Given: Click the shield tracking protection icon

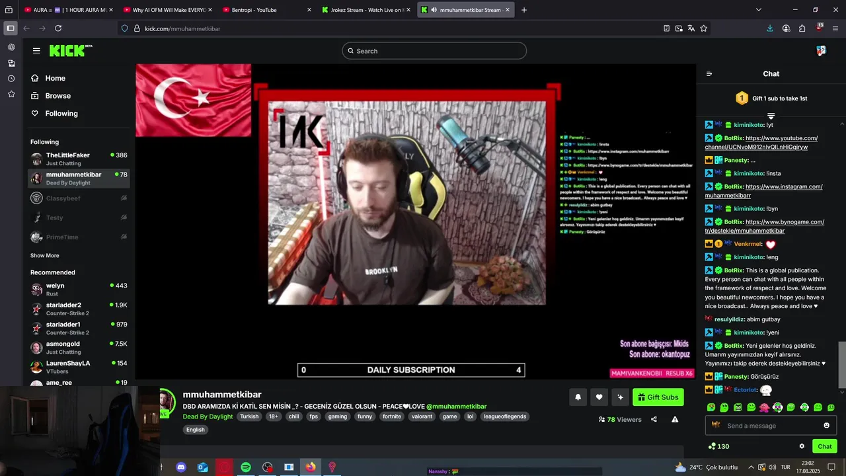Looking at the screenshot, I should [124, 28].
